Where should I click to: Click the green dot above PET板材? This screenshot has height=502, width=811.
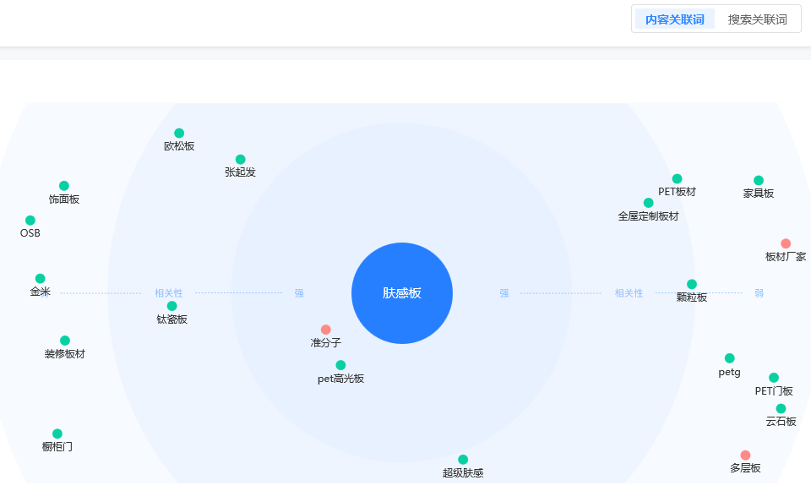pos(677,178)
